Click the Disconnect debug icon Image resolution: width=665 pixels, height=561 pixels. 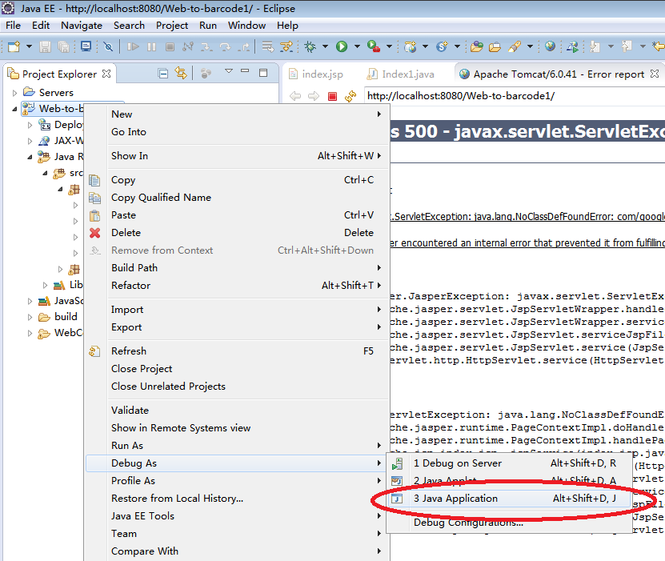[x=188, y=46]
